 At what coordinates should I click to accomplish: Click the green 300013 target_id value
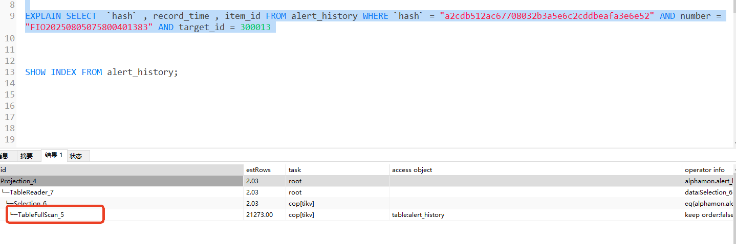click(x=255, y=27)
